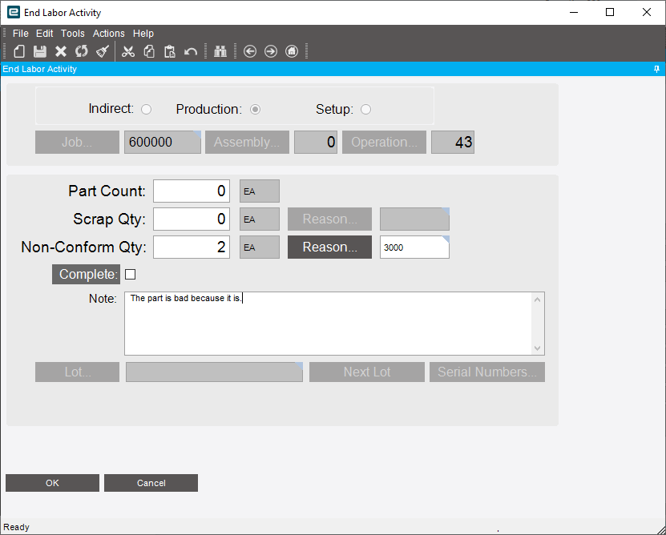Image resolution: width=666 pixels, height=535 pixels.
Task: Click the Epicor app logo in title bar
Action: click(x=14, y=12)
